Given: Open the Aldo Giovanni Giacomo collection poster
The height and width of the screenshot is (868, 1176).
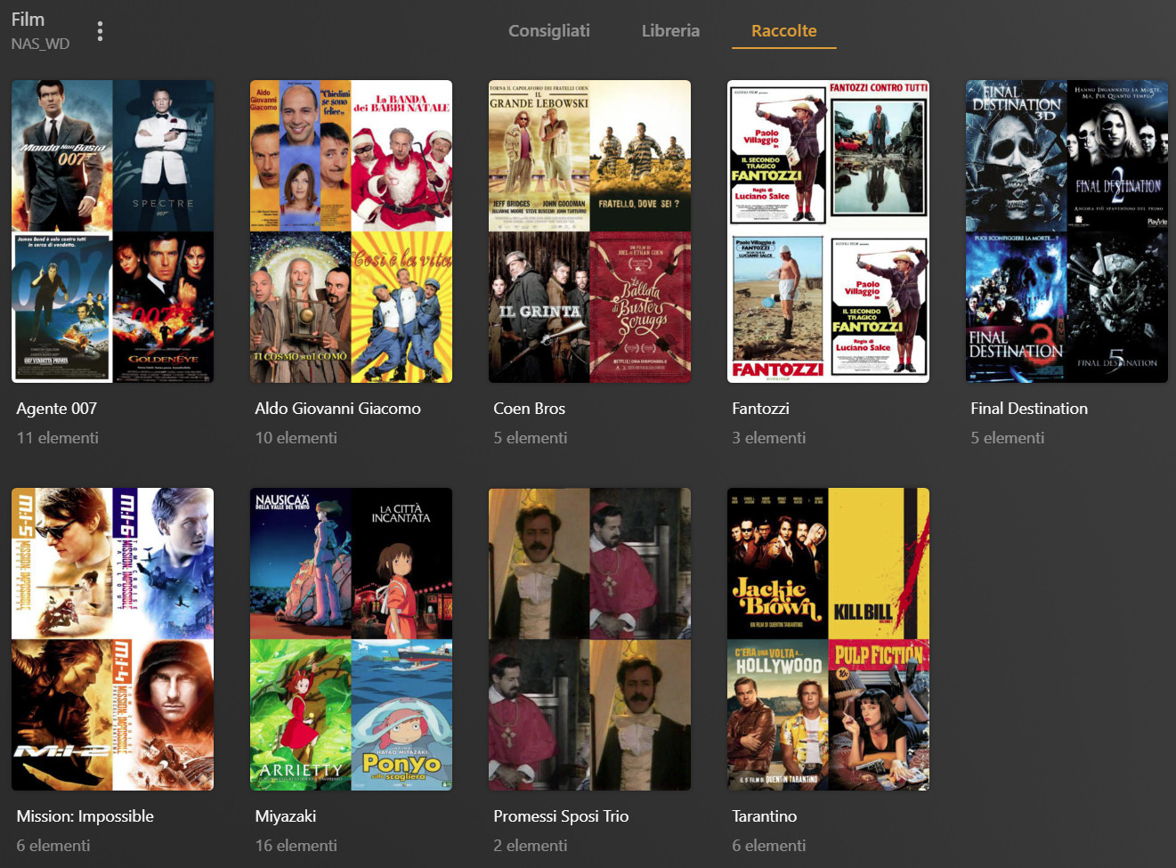Looking at the screenshot, I should click(351, 231).
